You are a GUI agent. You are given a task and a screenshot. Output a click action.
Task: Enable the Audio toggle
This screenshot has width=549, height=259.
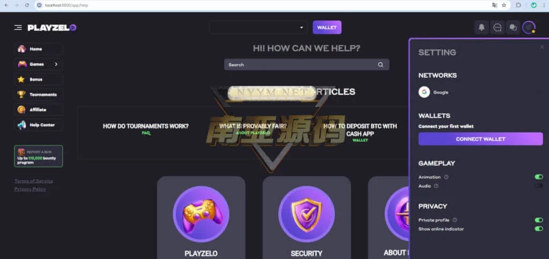point(538,186)
